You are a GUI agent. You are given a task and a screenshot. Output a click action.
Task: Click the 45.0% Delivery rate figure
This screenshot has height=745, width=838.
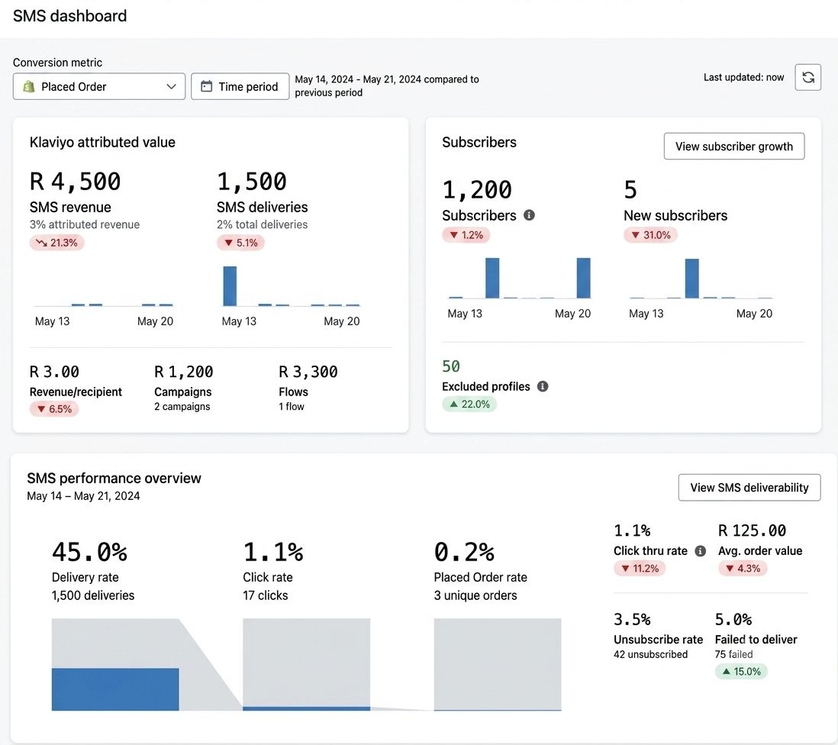tap(90, 552)
